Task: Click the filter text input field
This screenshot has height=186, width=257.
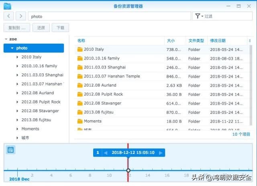Action: click(x=228, y=16)
